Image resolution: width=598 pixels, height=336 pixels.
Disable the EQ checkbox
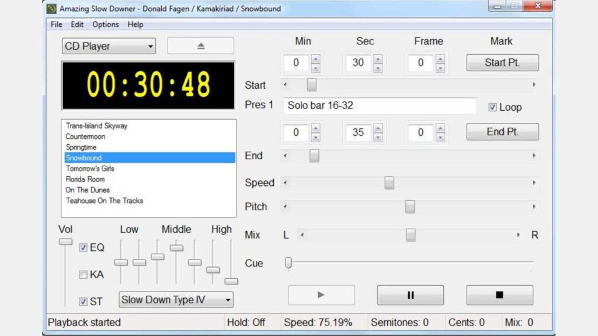(83, 247)
